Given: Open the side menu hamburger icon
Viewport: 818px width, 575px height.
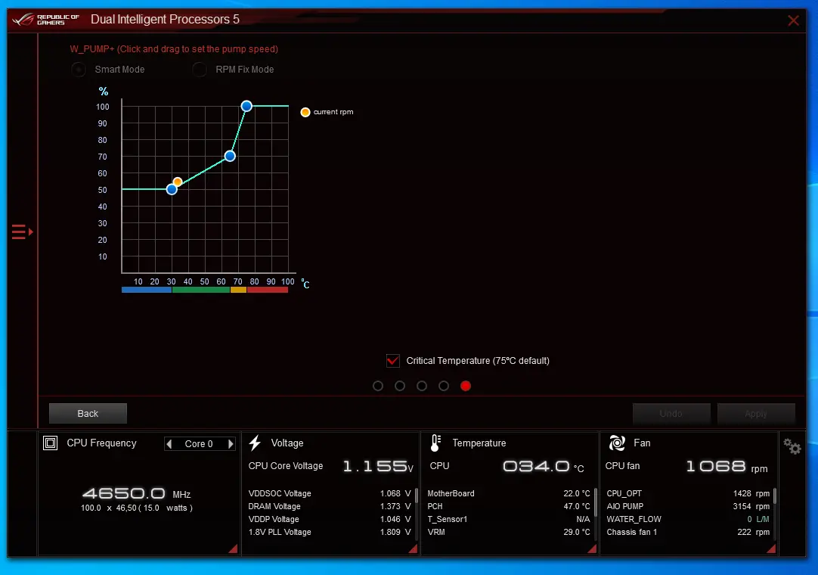Looking at the screenshot, I should (x=22, y=232).
